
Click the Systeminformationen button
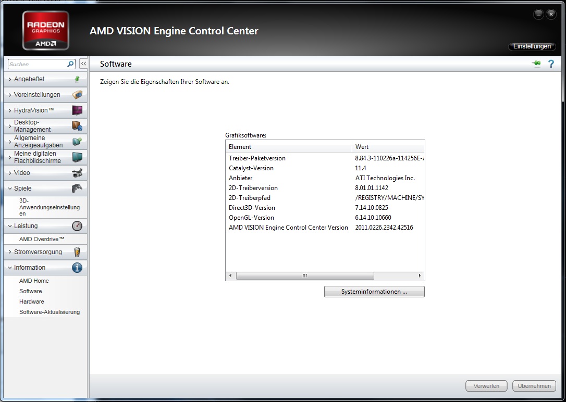pyautogui.click(x=374, y=292)
